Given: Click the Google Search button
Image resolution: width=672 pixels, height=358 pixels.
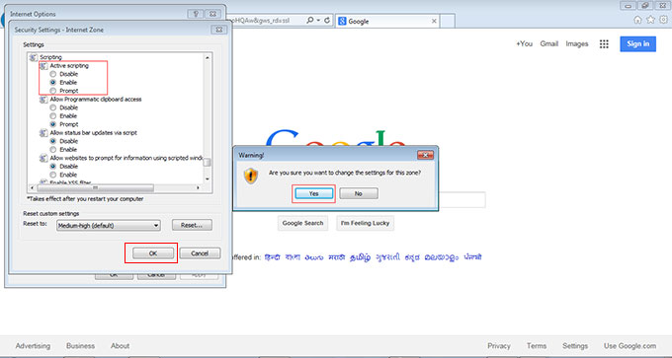Looking at the screenshot, I should coord(302,223).
